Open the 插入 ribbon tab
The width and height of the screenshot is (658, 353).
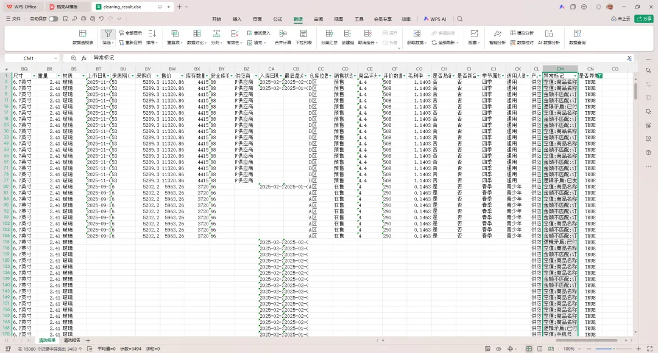click(237, 19)
